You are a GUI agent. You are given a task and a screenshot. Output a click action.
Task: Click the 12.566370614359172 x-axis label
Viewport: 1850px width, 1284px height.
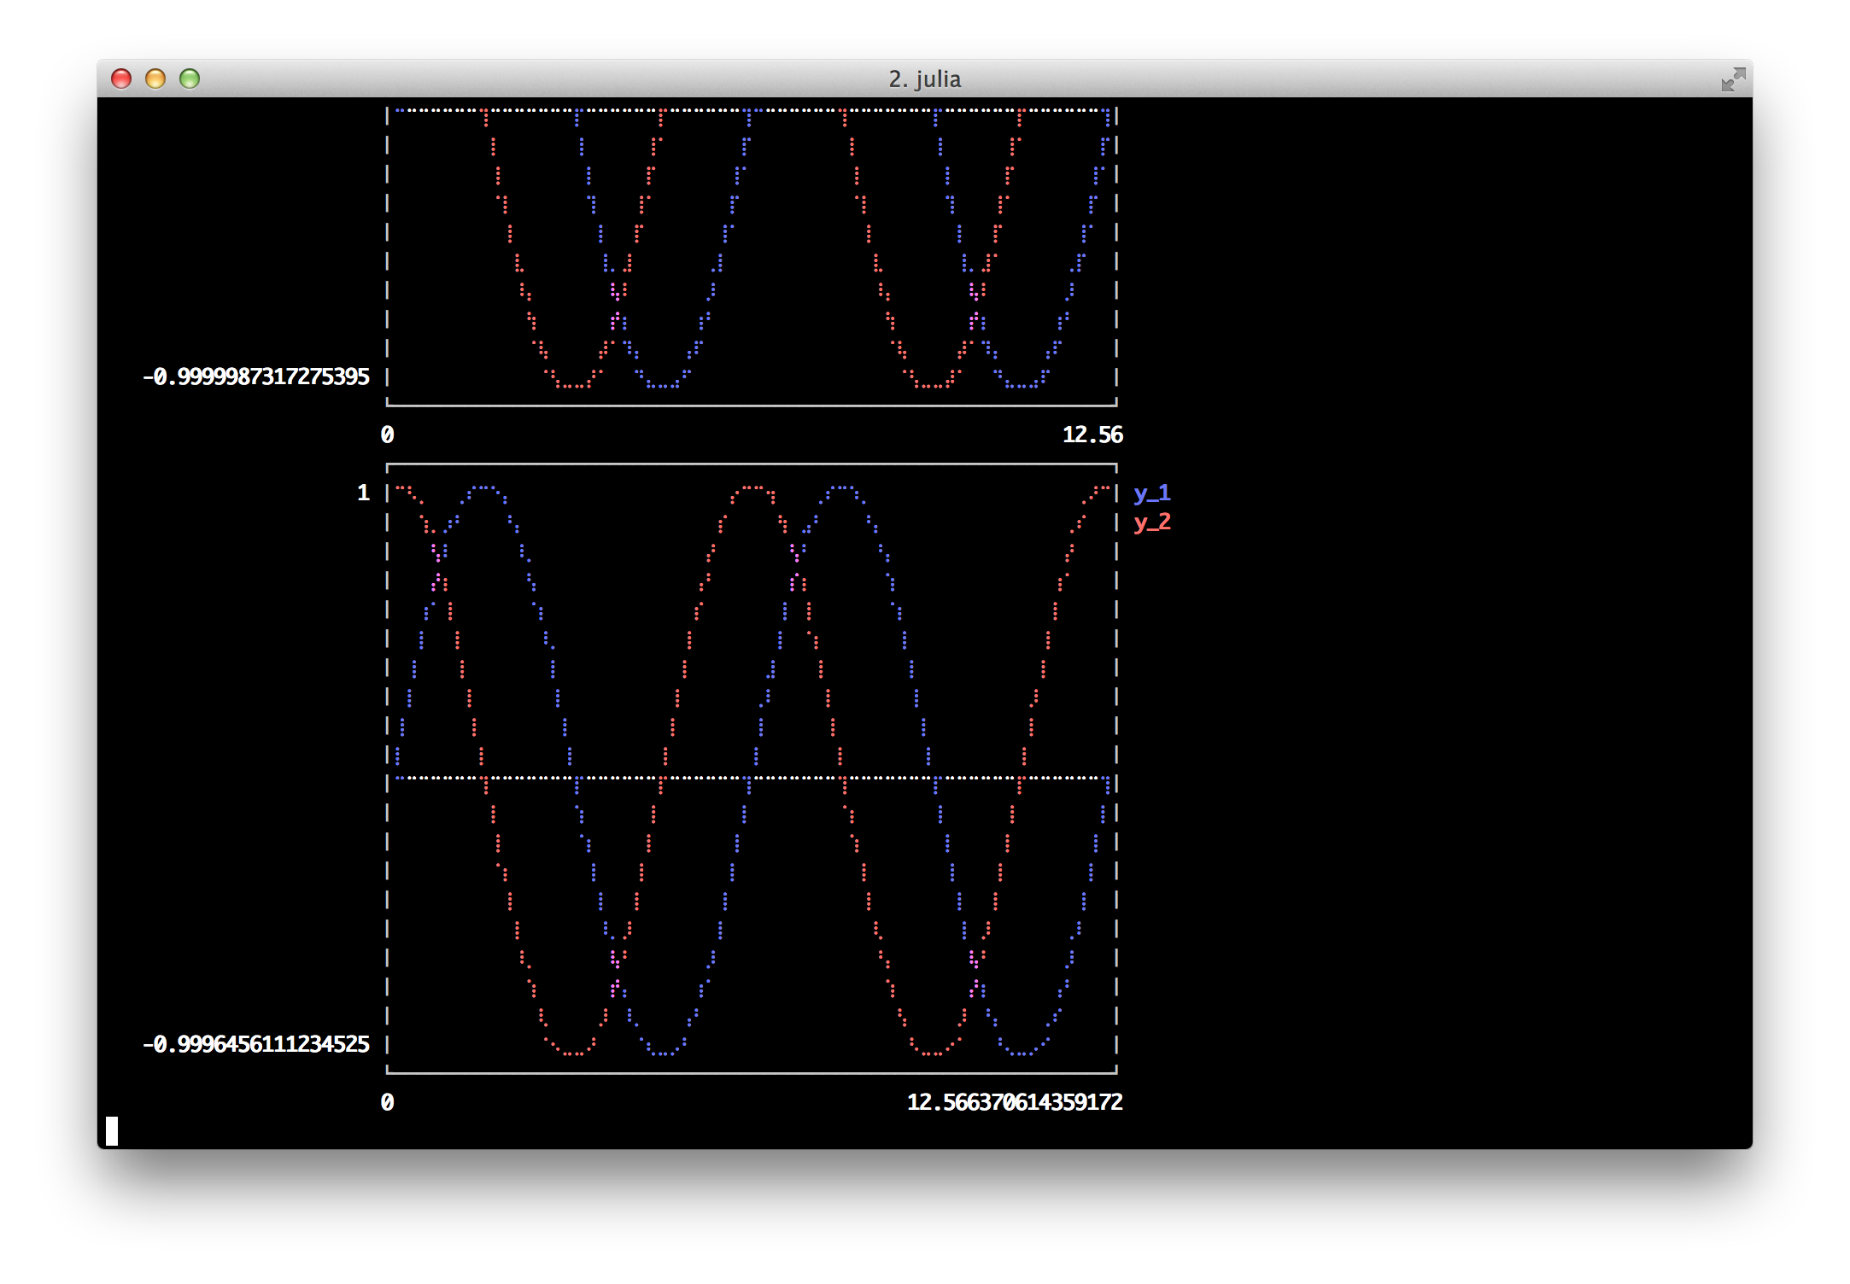click(x=1014, y=1102)
